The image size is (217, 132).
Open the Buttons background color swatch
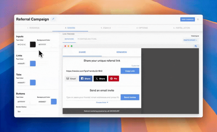[54, 101]
